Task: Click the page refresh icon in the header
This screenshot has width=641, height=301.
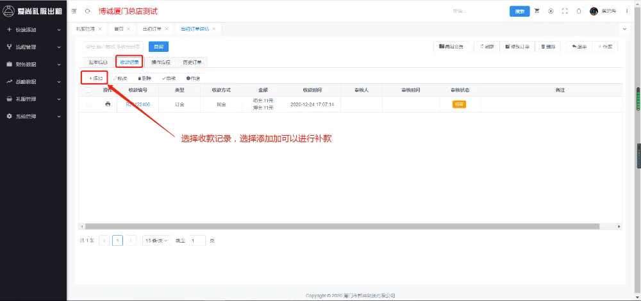Action: [87, 12]
